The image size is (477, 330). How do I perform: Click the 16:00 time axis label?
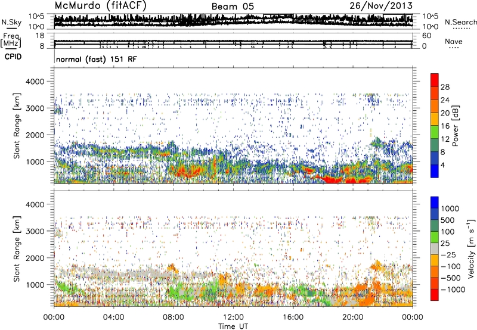(293, 317)
